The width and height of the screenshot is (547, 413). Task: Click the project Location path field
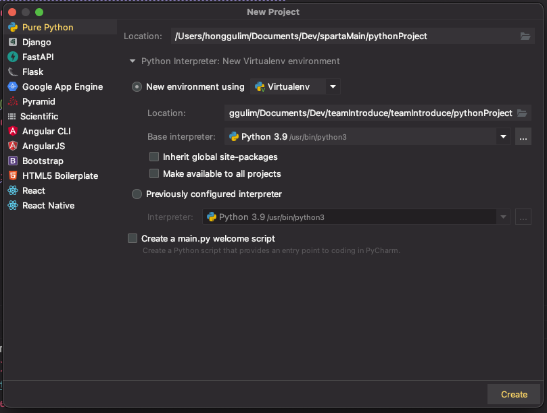tap(352, 36)
